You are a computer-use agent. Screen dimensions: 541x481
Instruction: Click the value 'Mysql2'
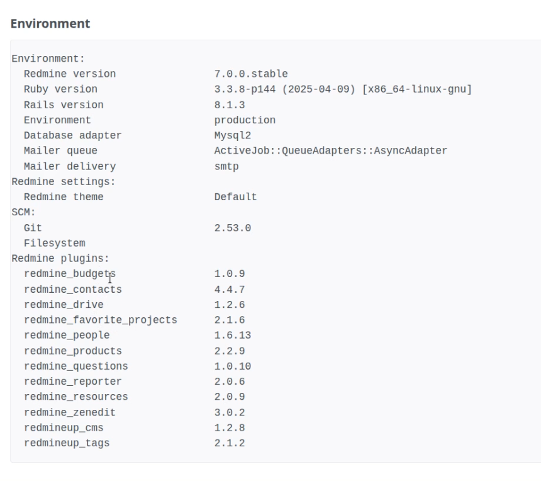pos(233,135)
